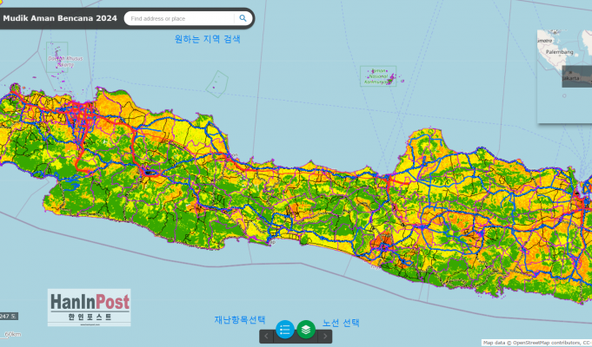Click Palembang on the overview map

559,52
